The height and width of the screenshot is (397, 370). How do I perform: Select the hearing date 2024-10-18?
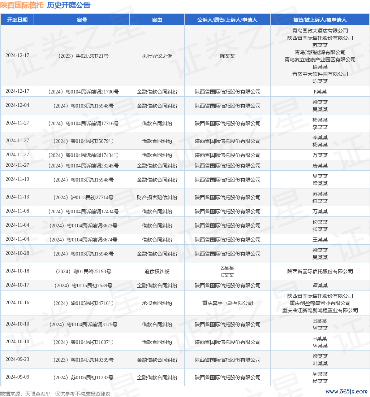click(x=17, y=271)
